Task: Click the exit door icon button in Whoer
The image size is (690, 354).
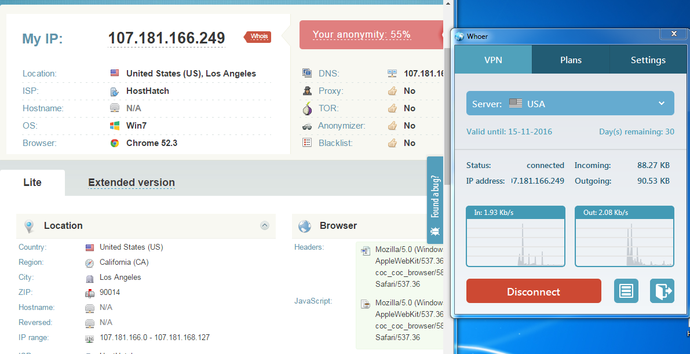Action: point(662,291)
